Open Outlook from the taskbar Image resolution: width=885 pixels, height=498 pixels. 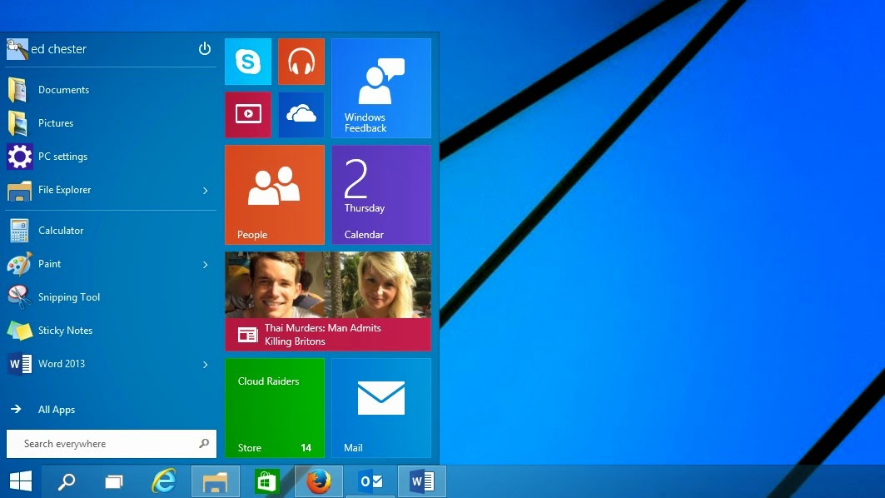370,481
